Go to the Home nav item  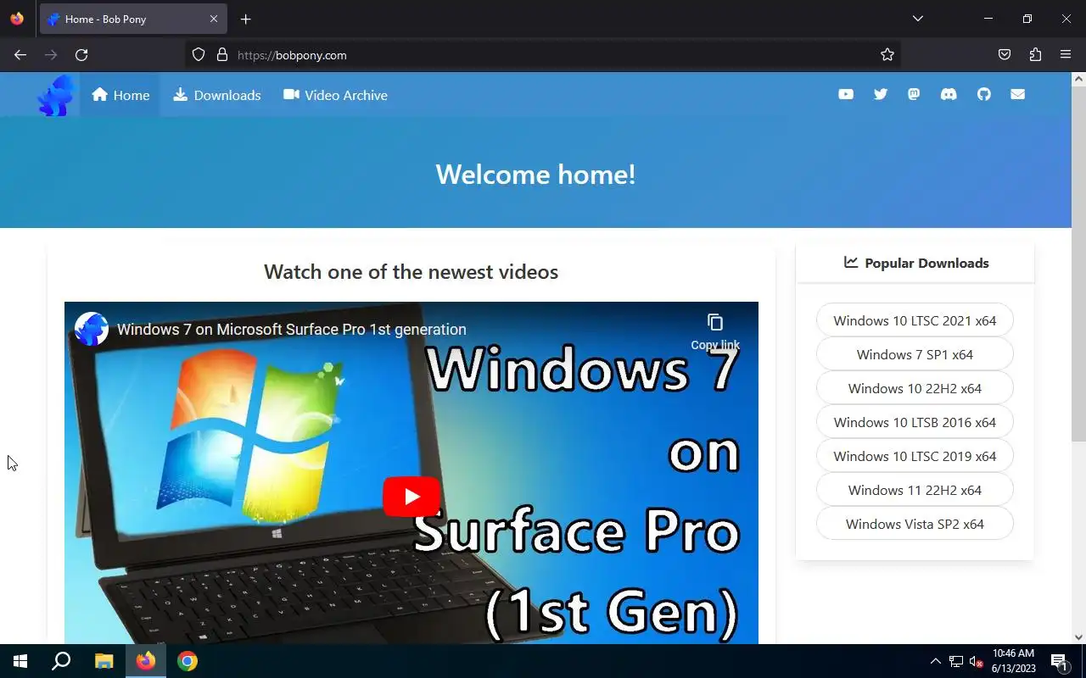(120, 95)
